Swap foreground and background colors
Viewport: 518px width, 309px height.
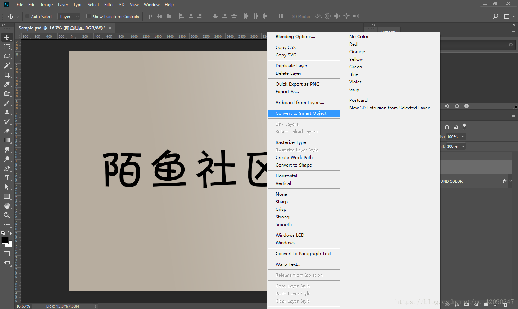pos(10,233)
